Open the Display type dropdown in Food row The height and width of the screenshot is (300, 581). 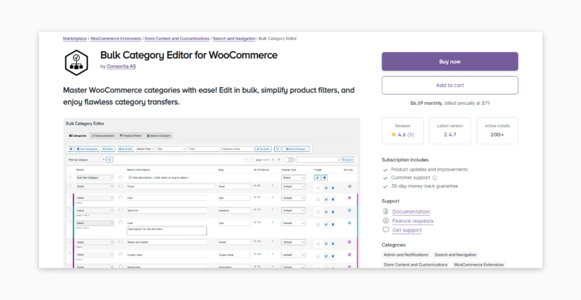(x=293, y=187)
